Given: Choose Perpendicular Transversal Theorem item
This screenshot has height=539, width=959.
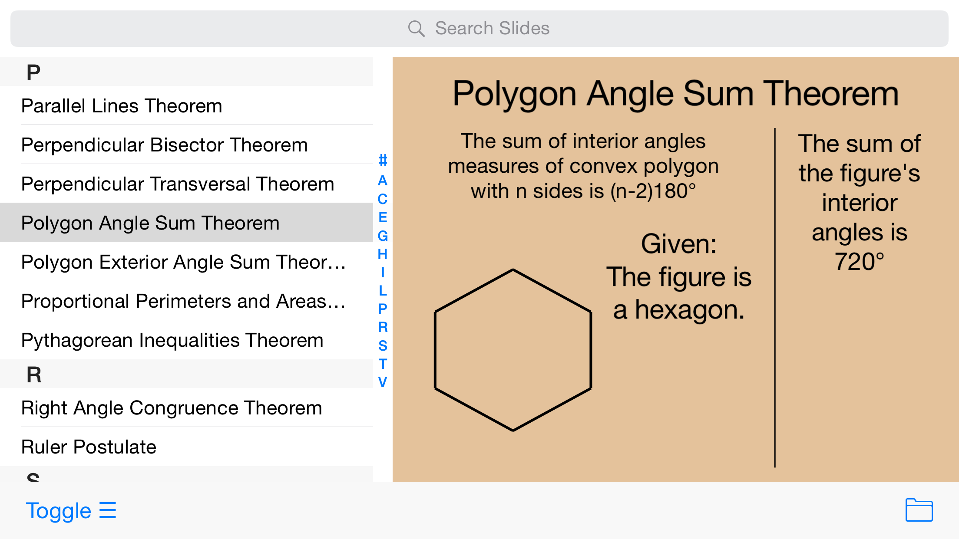Looking at the screenshot, I should (x=178, y=184).
